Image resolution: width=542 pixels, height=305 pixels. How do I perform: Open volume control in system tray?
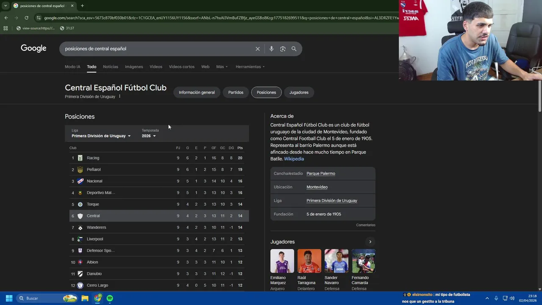(512, 298)
